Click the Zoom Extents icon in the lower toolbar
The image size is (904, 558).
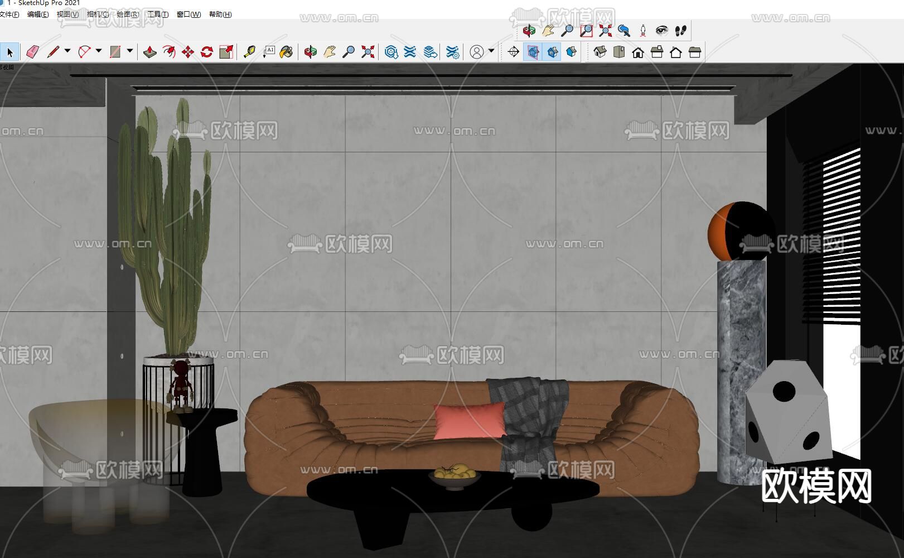(368, 52)
